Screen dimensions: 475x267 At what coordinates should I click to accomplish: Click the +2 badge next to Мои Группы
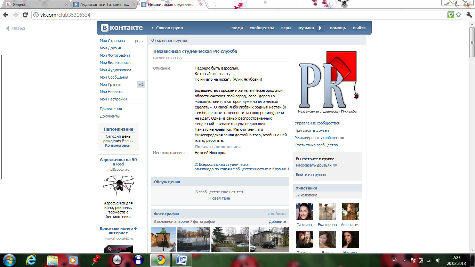tap(141, 84)
